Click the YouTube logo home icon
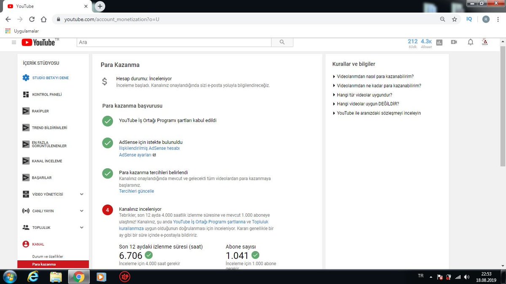506x284 pixels. 38,42
